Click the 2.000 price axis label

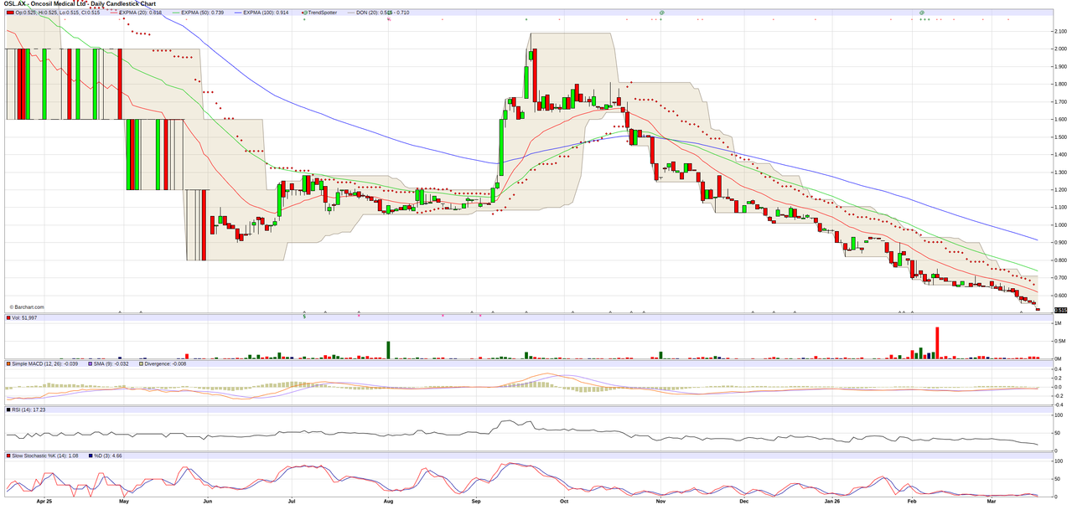(1059, 49)
